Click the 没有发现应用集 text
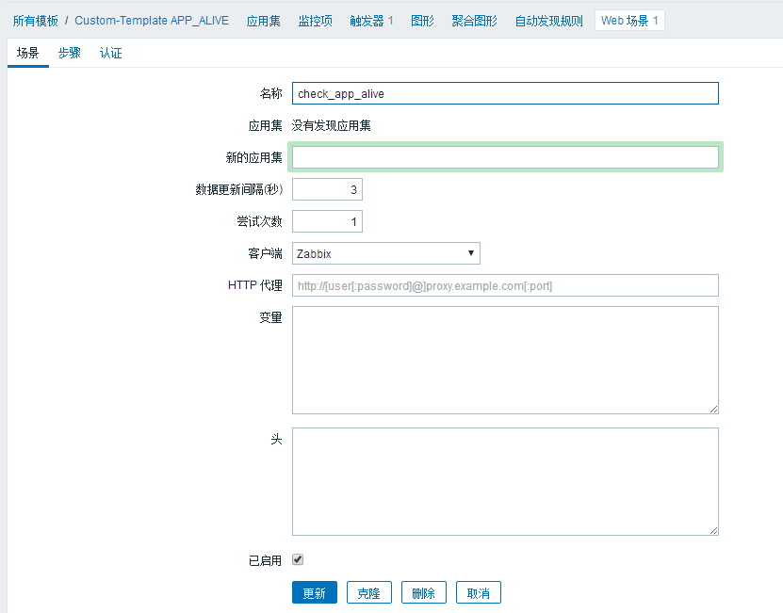Screen dimensions: 783x613 331,125
